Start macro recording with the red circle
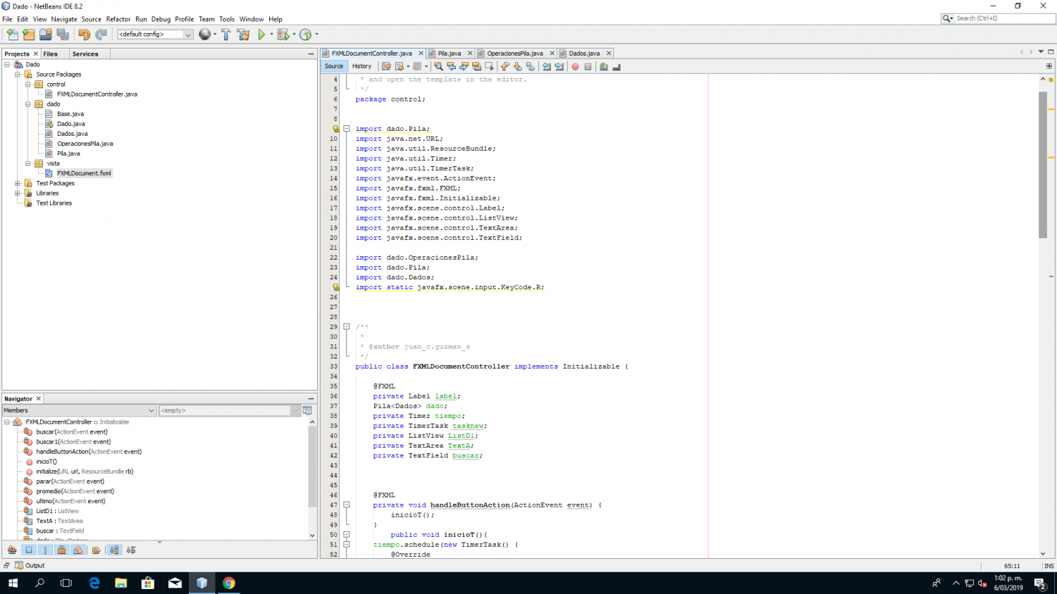 [x=575, y=67]
